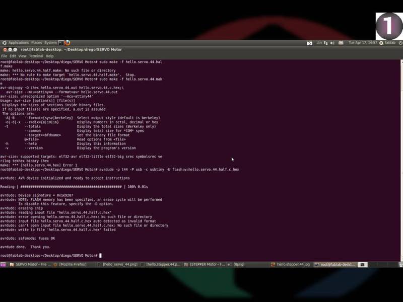The height and width of the screenshot is (302, 403).
Task: Click the 'Device signature = 0x1e9207' line
Action: pyautogui.click(x=37, y=195)
